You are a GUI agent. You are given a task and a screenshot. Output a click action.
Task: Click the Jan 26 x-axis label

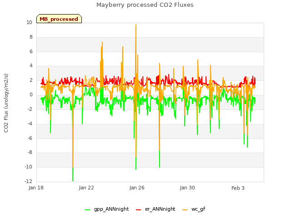pos(137,188)
